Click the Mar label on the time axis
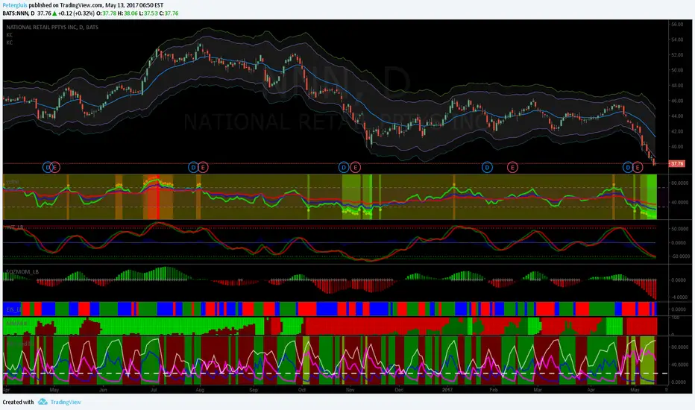Viewport: 695px width, 410px height. click(x=538, y=390)
